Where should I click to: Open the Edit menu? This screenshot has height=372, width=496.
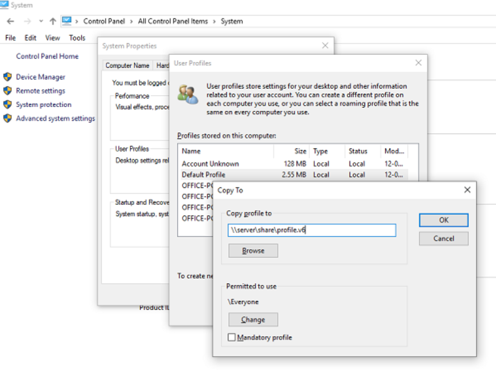(x=30, y=38)
